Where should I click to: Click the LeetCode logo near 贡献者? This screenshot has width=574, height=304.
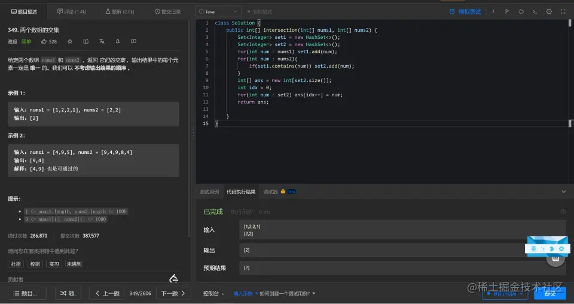pos(174,279)
